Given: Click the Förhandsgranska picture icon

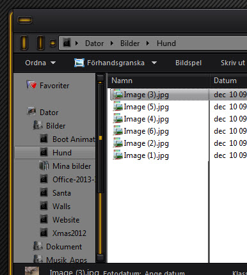Looking at the screenshot, I should (79, 63).
